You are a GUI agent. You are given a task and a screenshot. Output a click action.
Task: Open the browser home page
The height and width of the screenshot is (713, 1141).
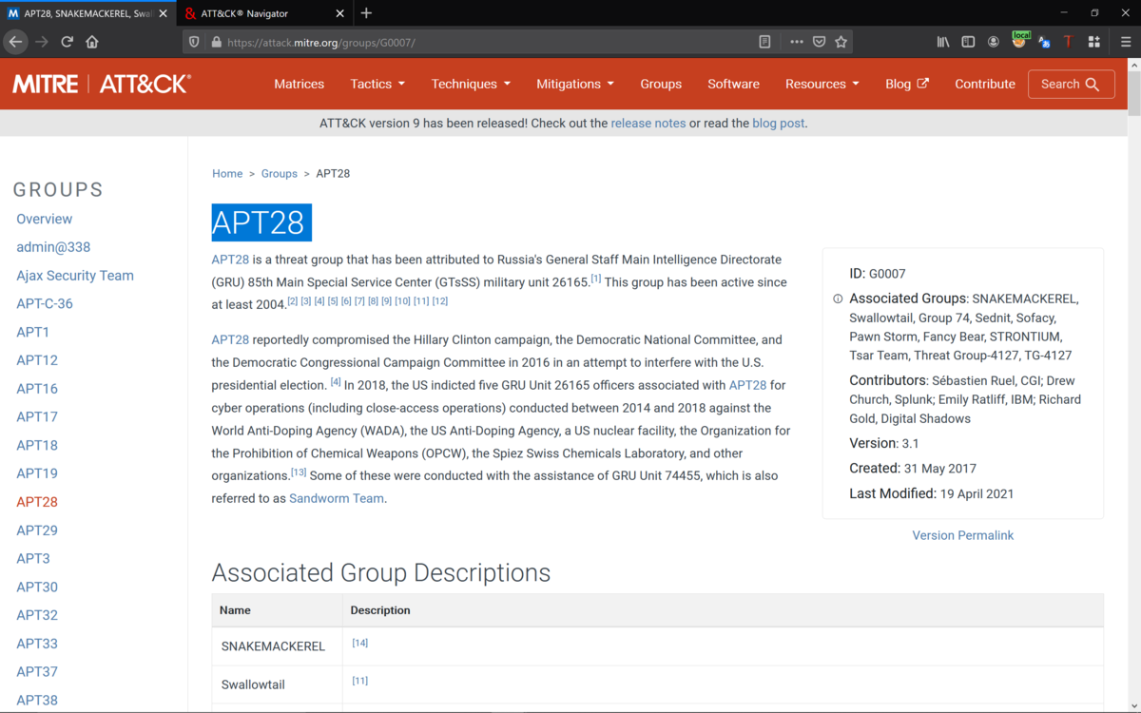coord(92,42)
